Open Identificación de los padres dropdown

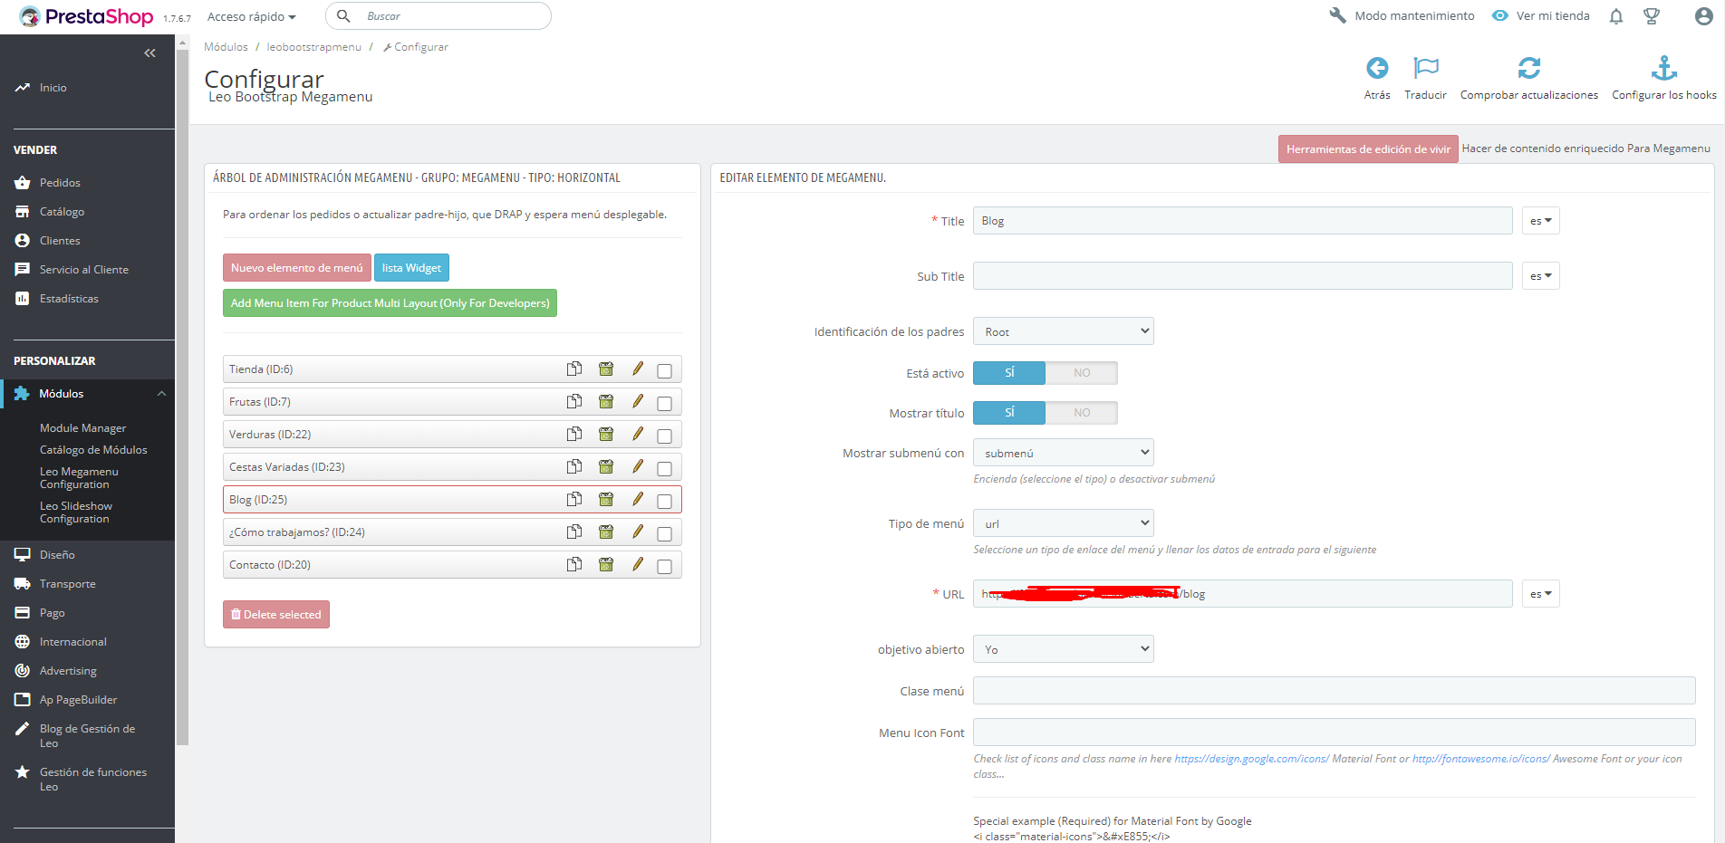click(1064, 331)
